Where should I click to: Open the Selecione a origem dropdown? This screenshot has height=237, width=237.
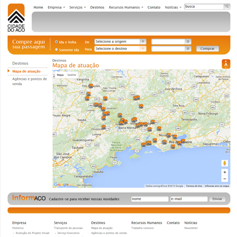tap(120, 42)
